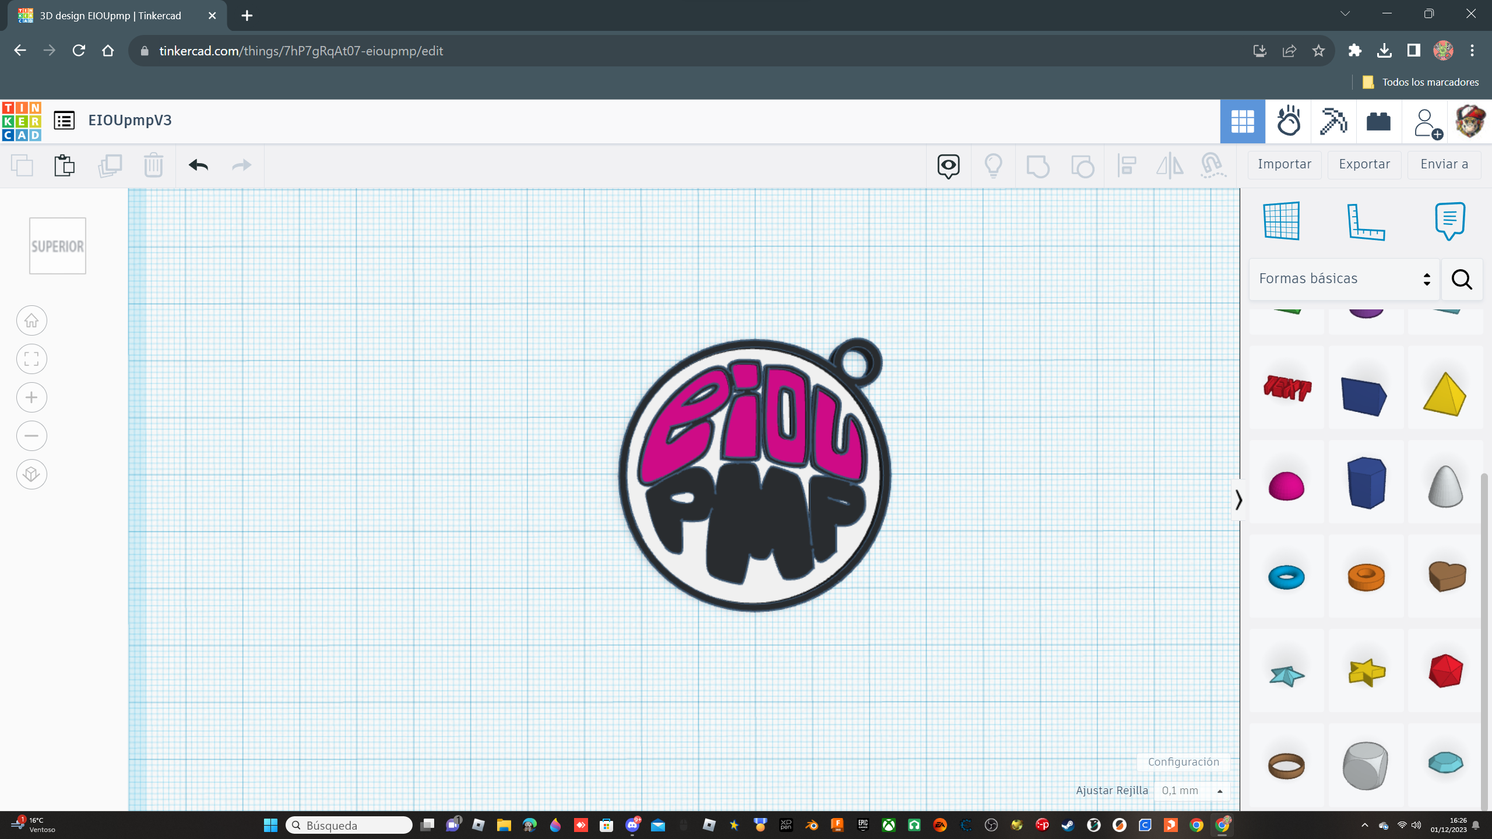1492x839 pixels.
Task: Click the Fit all in view icon
Action: coord(31,359)
